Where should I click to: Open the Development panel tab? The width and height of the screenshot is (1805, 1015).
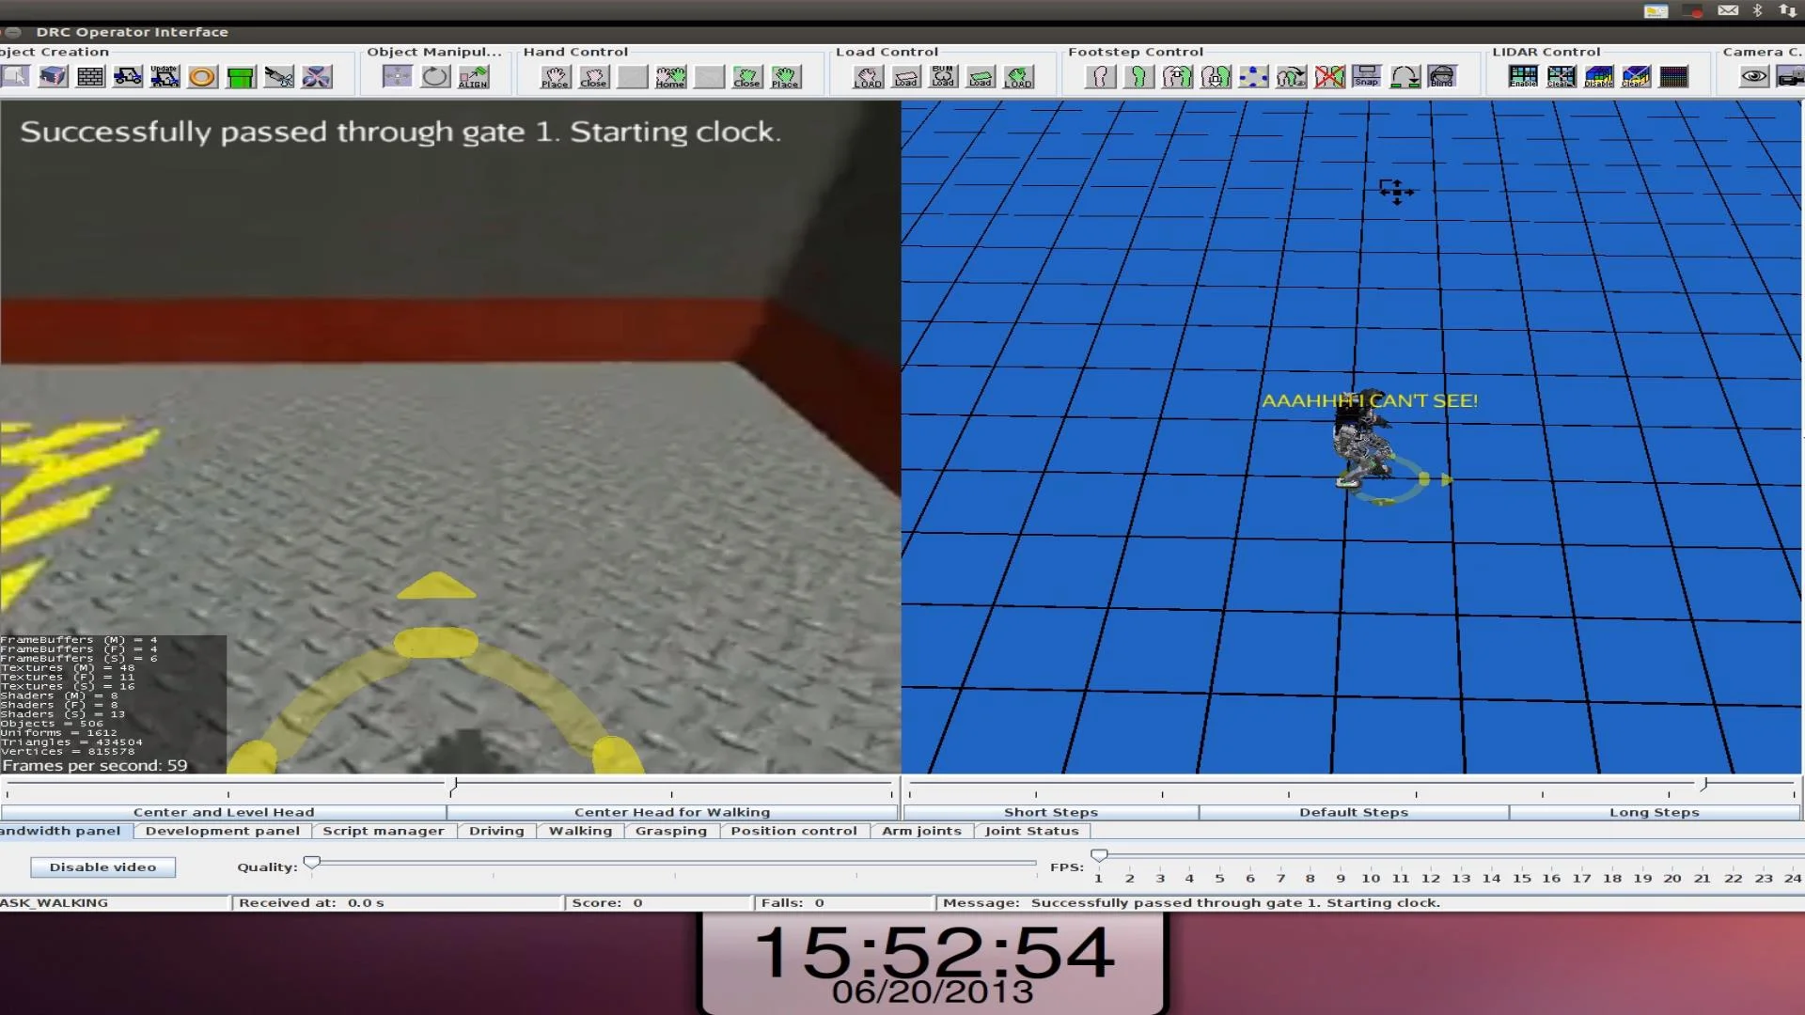[x=223, y=831]
